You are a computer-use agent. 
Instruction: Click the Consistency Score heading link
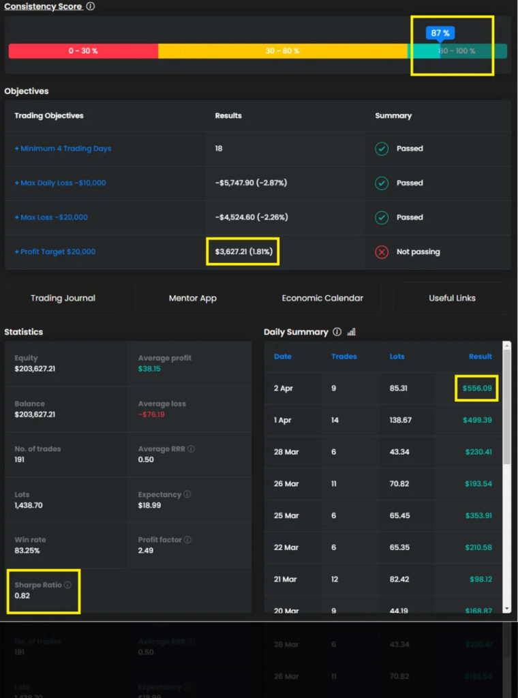click(x=43, y=6)
